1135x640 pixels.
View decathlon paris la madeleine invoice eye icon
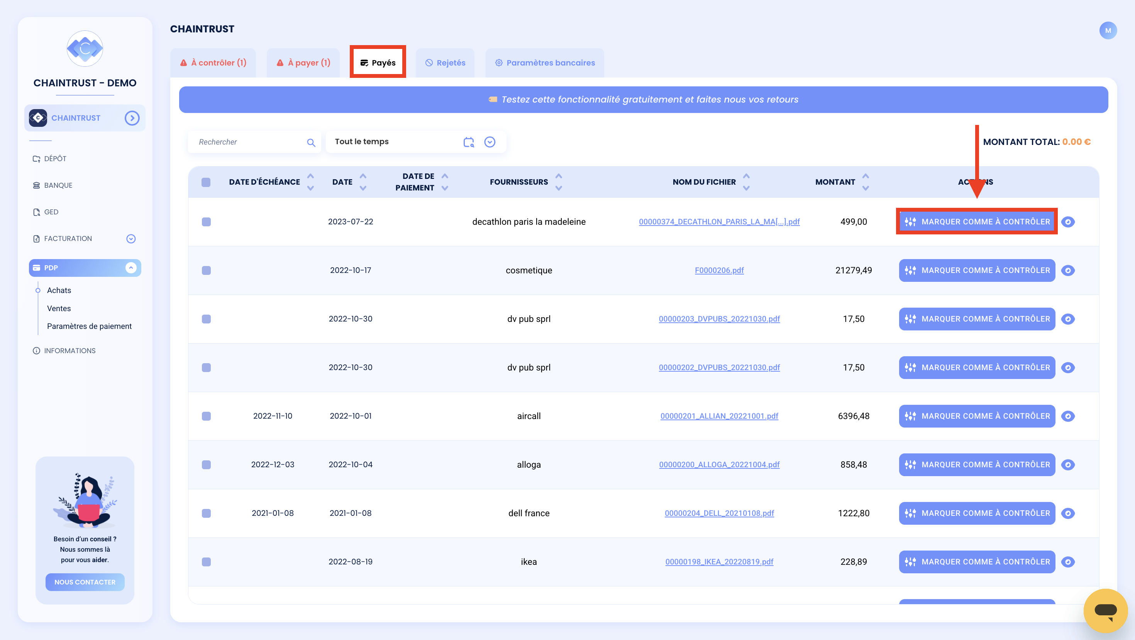(1067, 222)
